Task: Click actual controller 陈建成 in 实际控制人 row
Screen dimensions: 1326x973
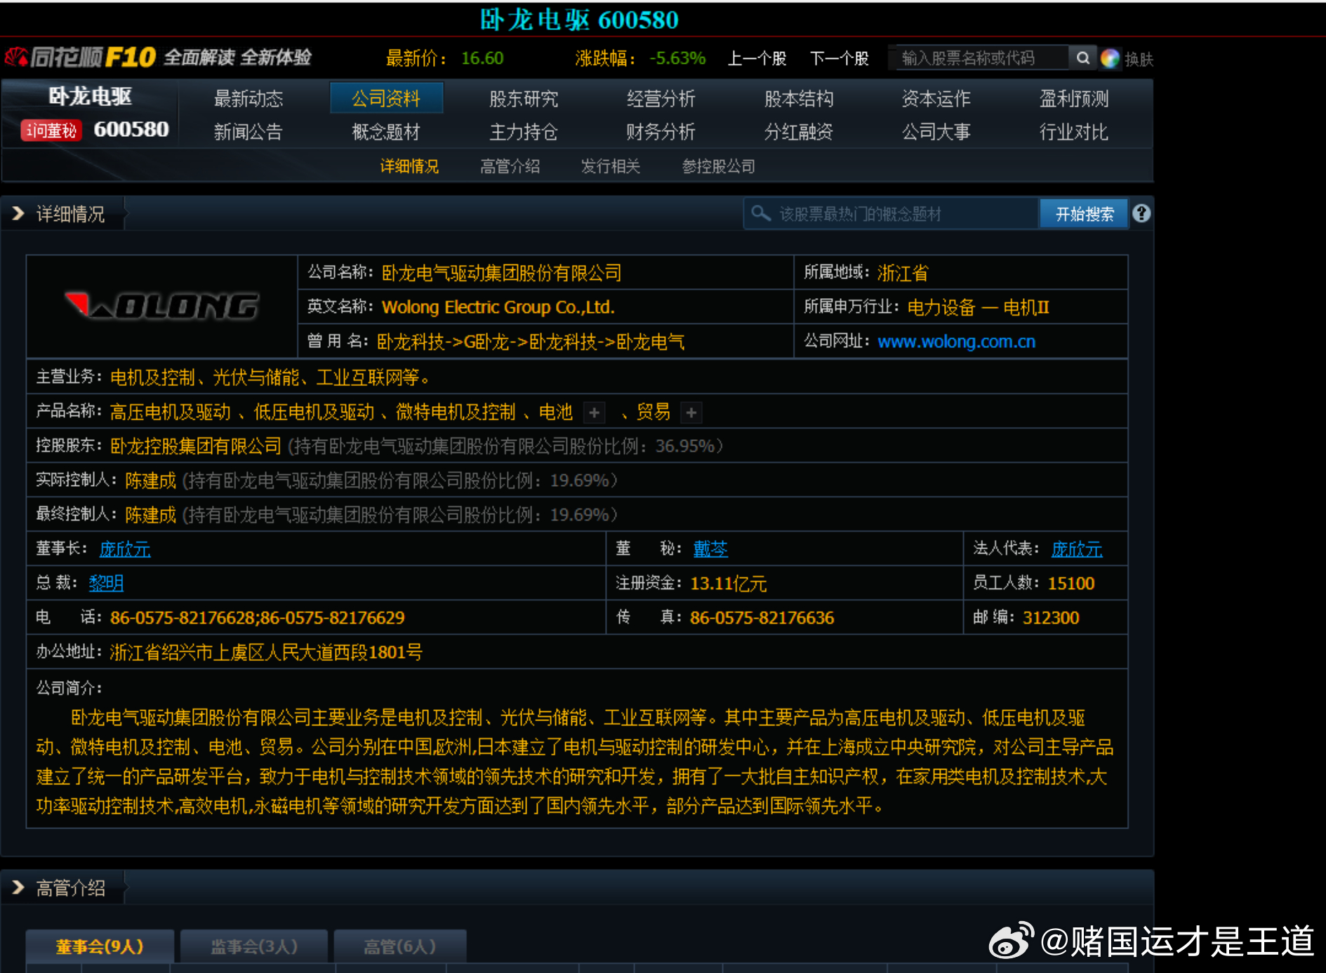Action: point(151,481)
